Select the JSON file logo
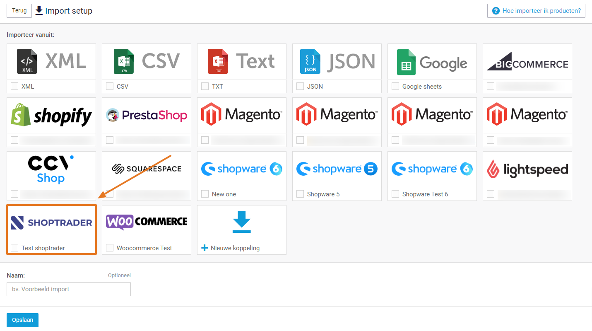 (337, 61)
